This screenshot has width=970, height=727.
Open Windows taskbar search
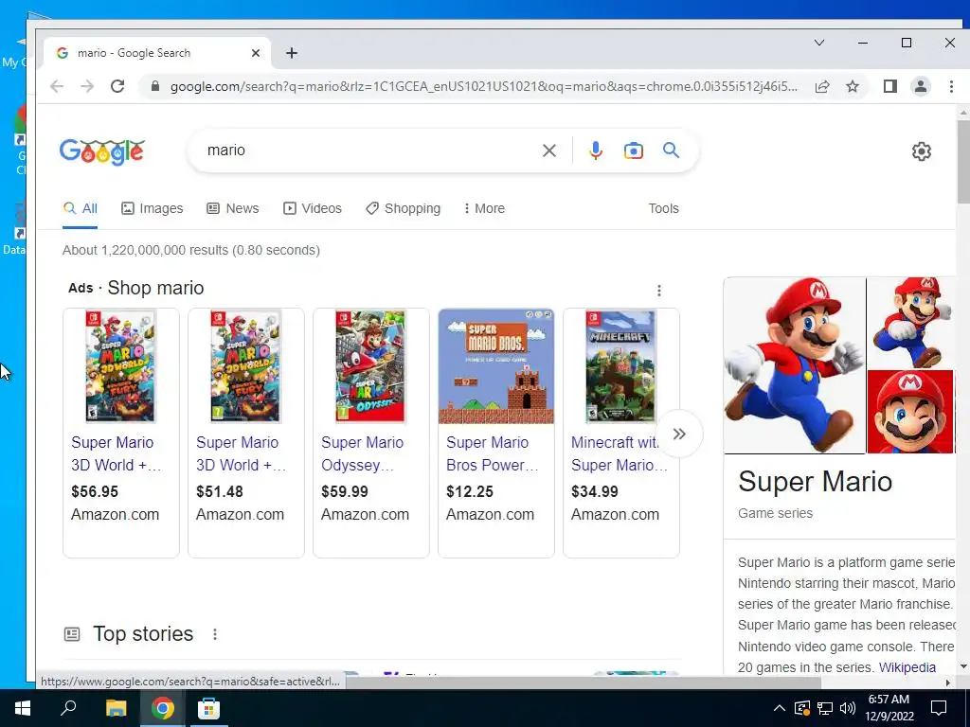[x=68, y=708]
